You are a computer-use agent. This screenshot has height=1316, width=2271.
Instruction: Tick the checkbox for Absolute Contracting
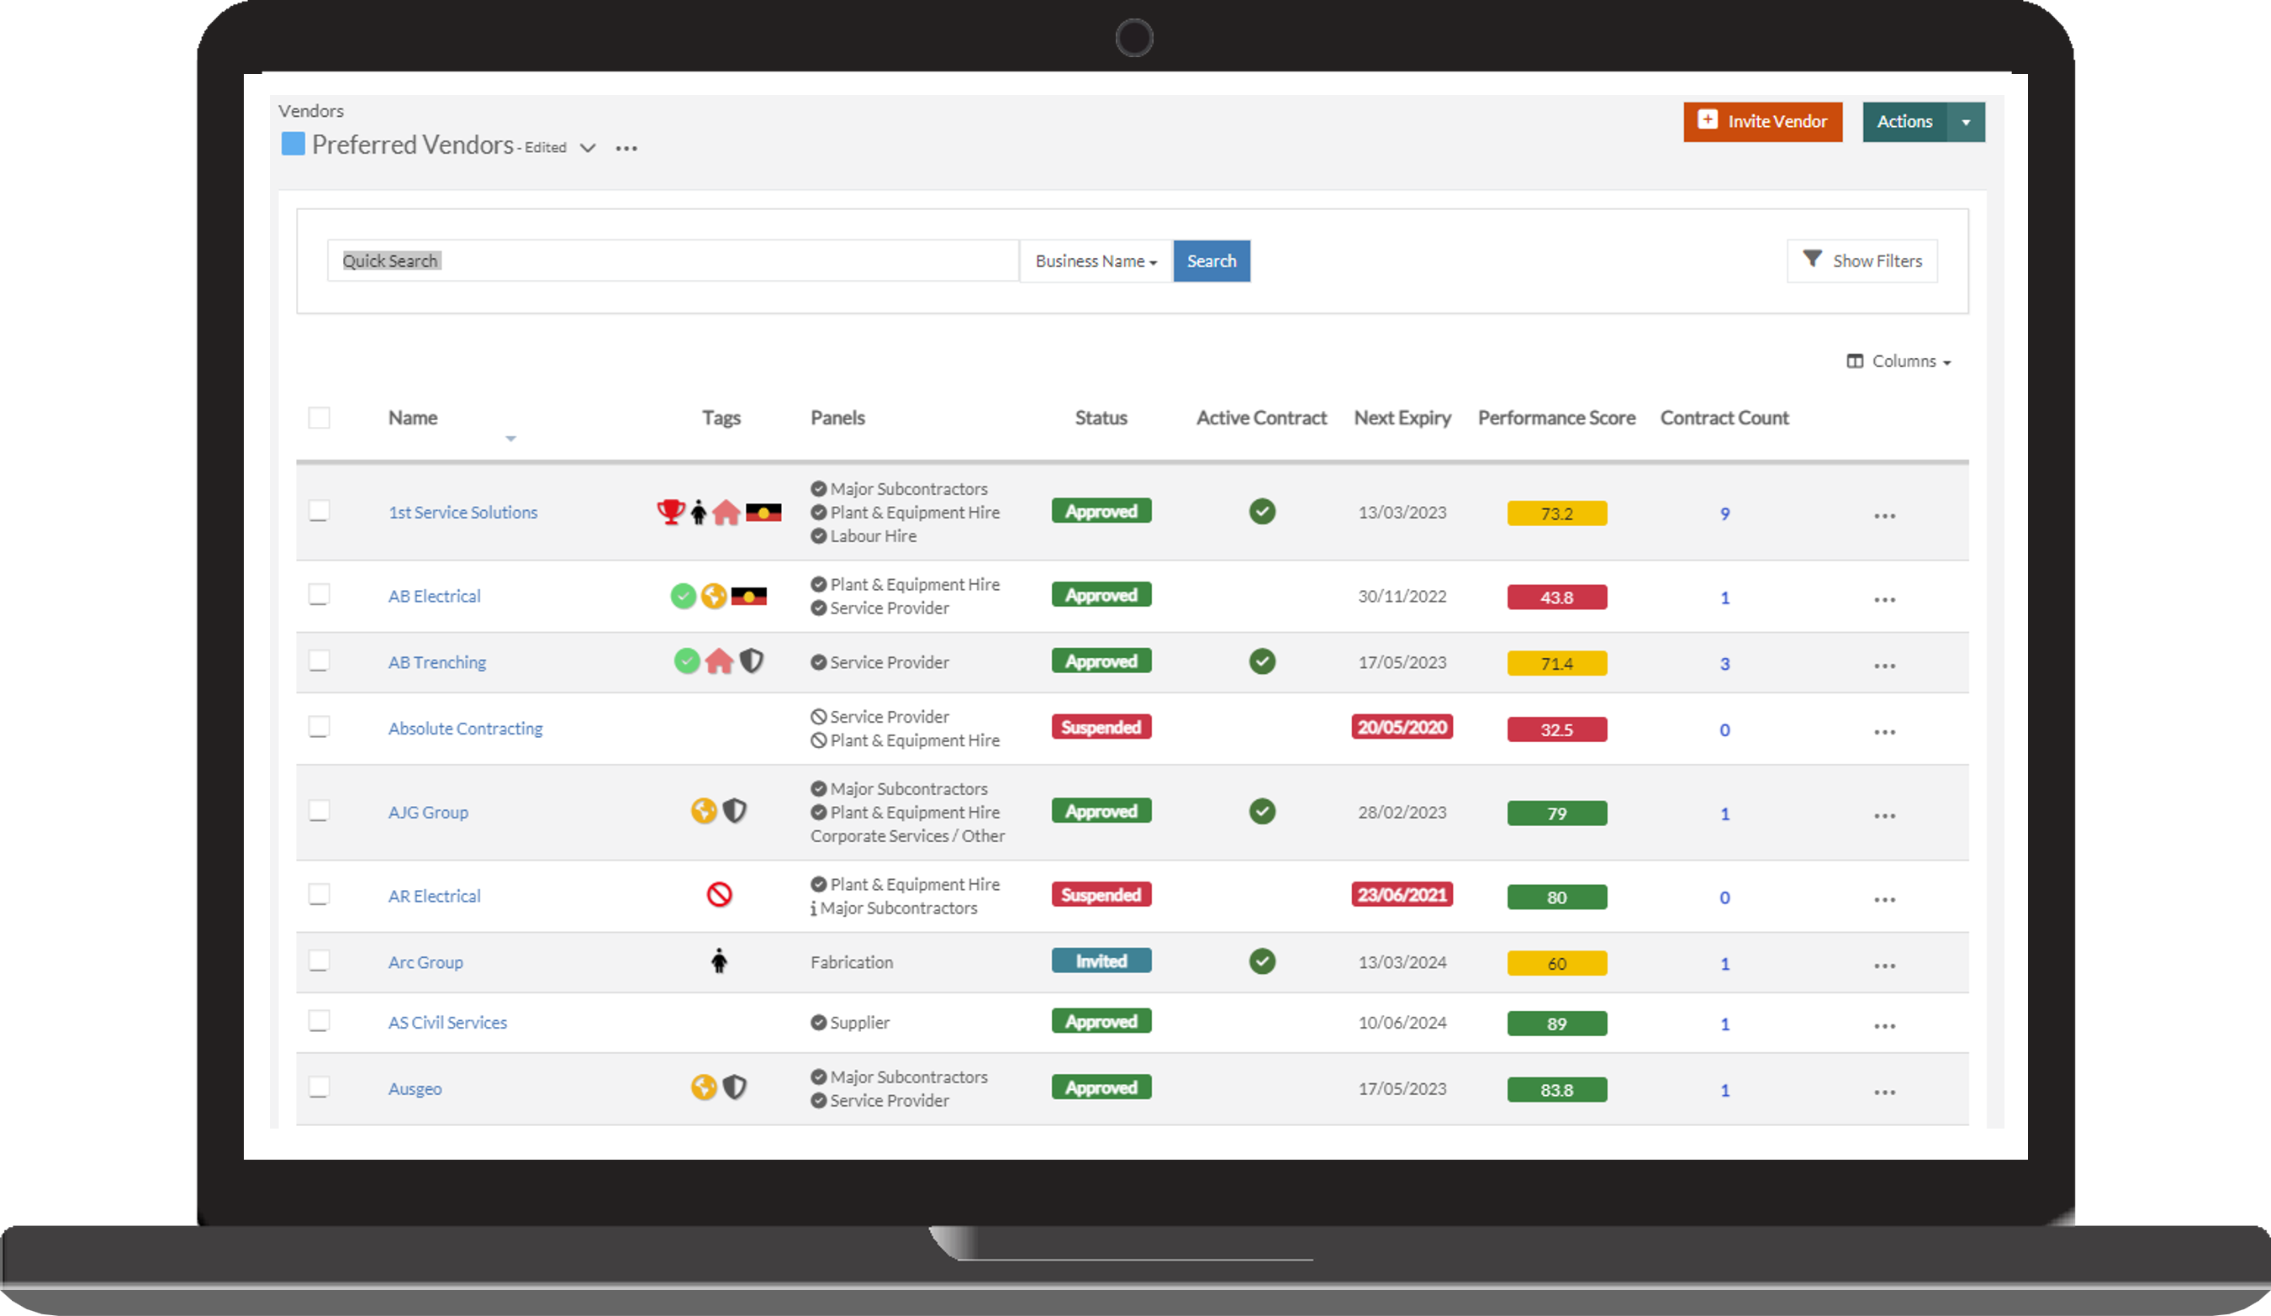[x=319, y=727]
